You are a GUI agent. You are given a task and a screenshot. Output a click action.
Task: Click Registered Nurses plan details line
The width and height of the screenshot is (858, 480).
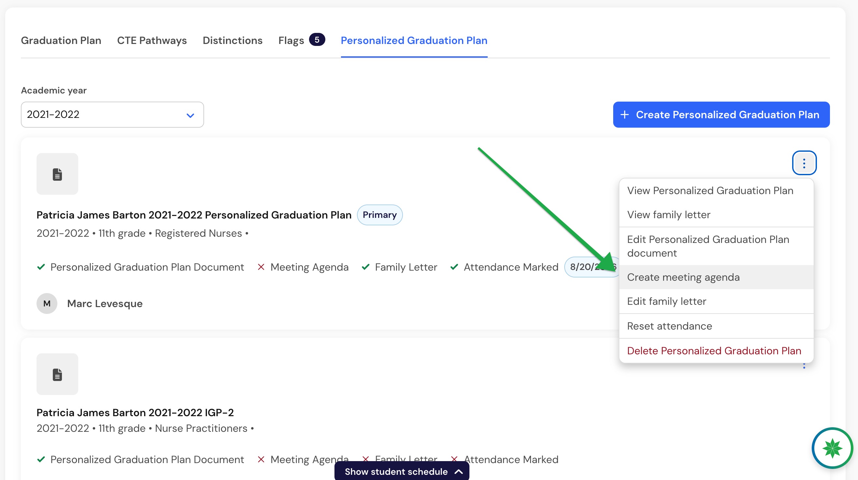142,233
